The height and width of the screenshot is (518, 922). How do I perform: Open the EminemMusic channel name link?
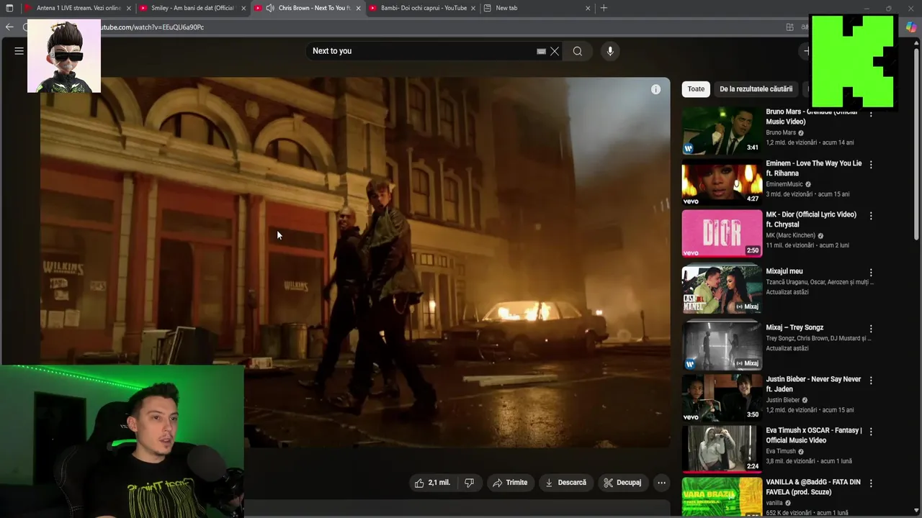click(784, 184)
